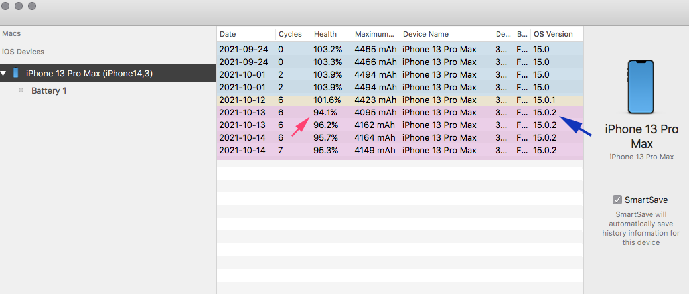
Task: Select the row with 4466 mAh capacity
Action: pyautogui.click(x=400, y=62)
